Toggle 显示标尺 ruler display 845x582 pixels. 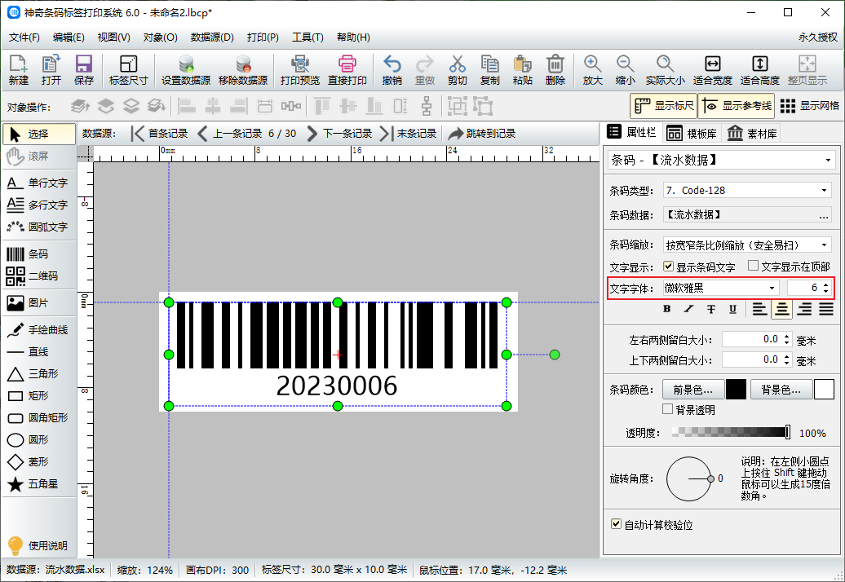tap(663, 105)
